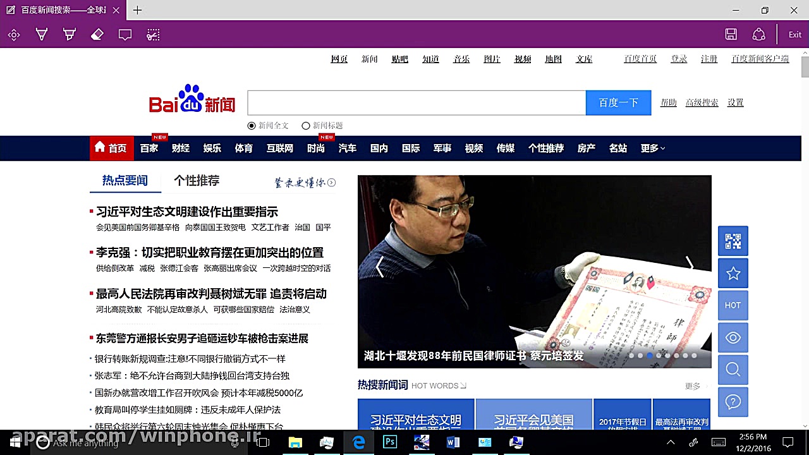Open the 百度新闻客户端 link
The width and height of the screenshot is (809, 455).
point(760,59)
